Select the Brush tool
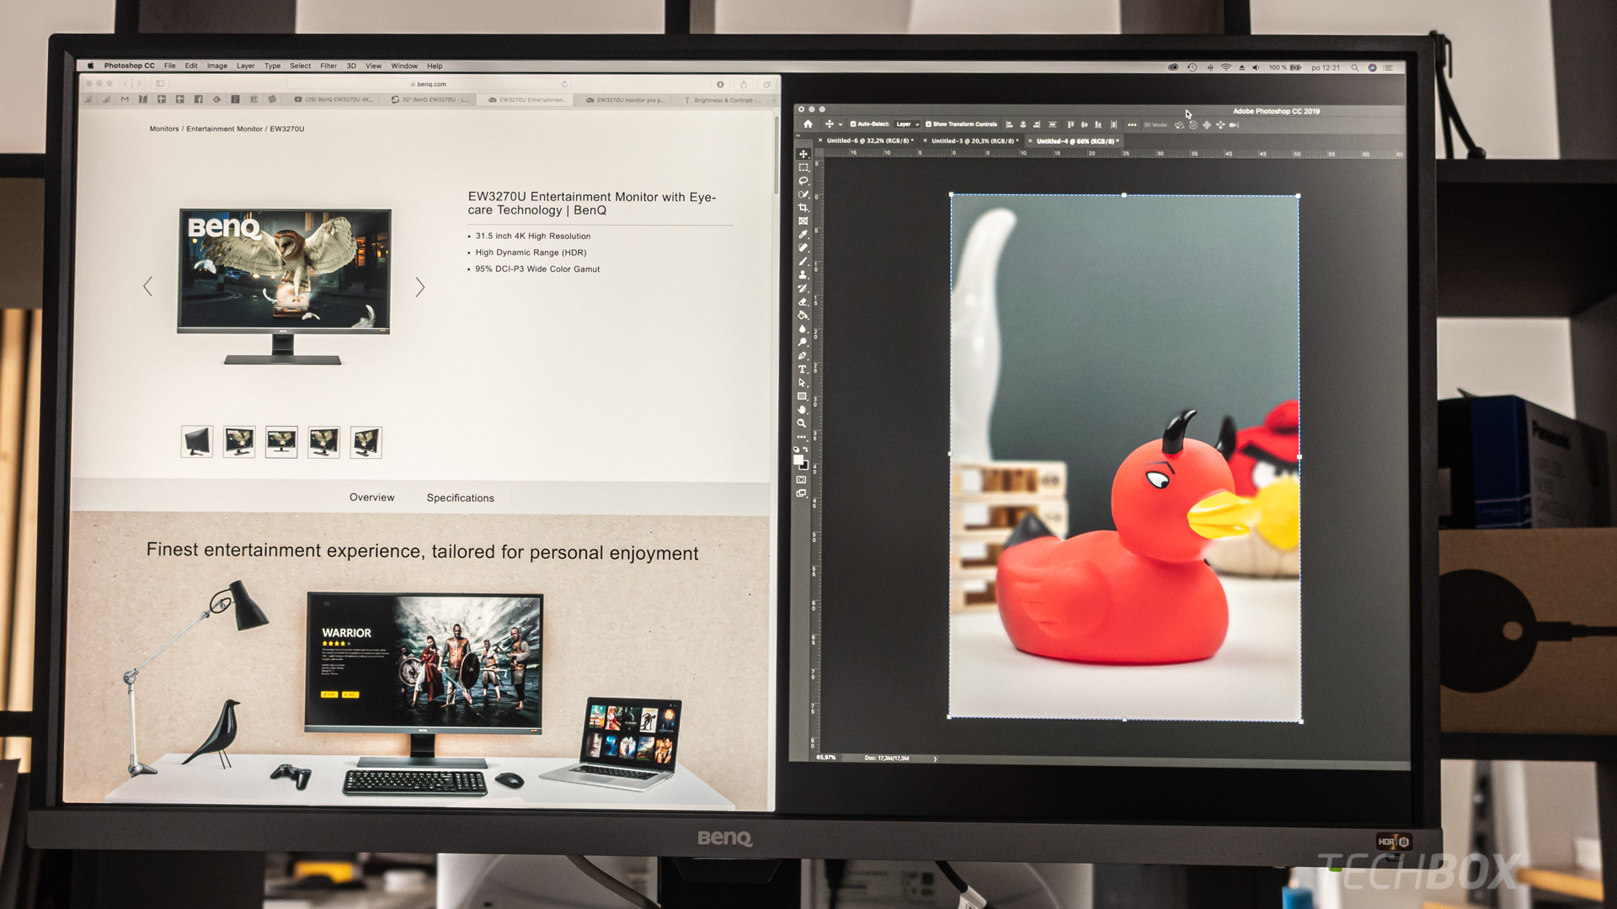This screenshot has width=1617, height=909. tap(803, 262)
